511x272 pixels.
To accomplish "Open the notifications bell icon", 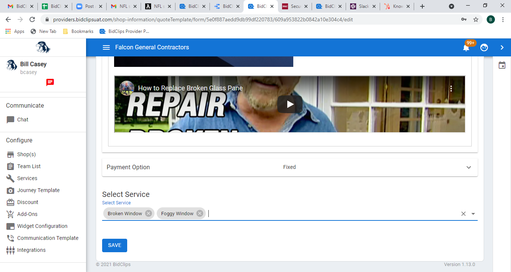I will (466, 48).
